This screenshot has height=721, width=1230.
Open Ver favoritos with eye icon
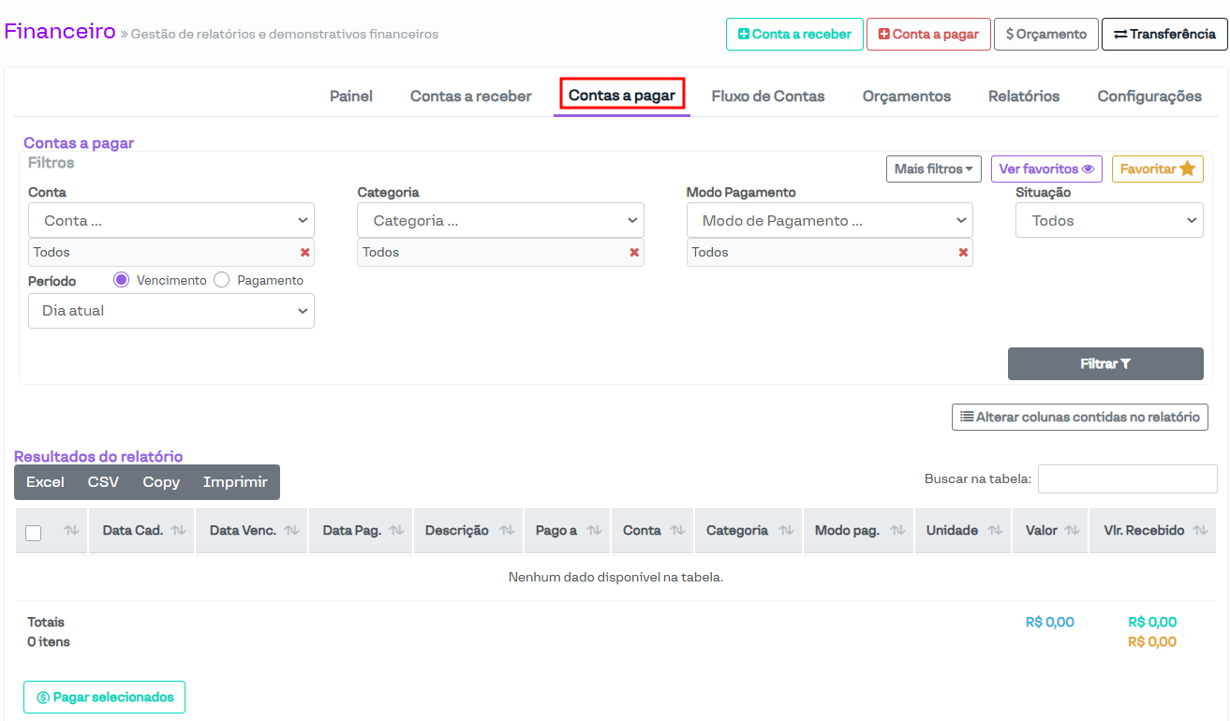click(x=1045, y=169)
